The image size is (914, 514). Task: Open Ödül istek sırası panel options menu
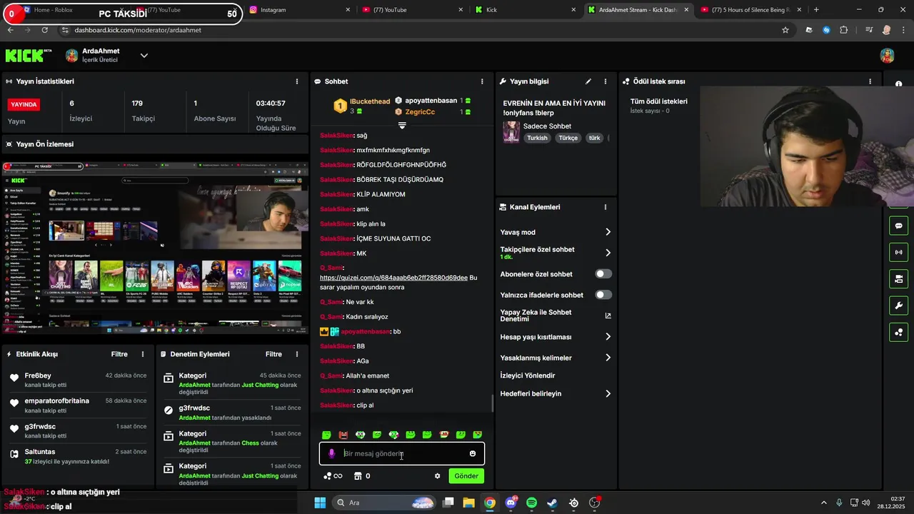click(x=870, y=81)
